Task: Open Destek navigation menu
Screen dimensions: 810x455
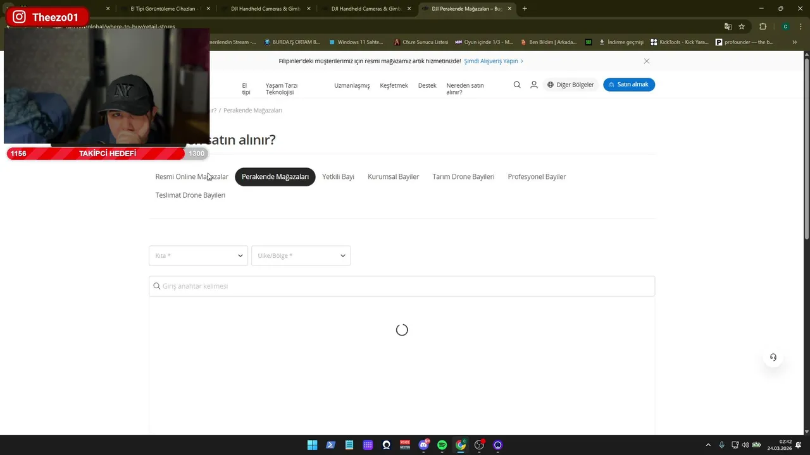Action: point(427,85)
